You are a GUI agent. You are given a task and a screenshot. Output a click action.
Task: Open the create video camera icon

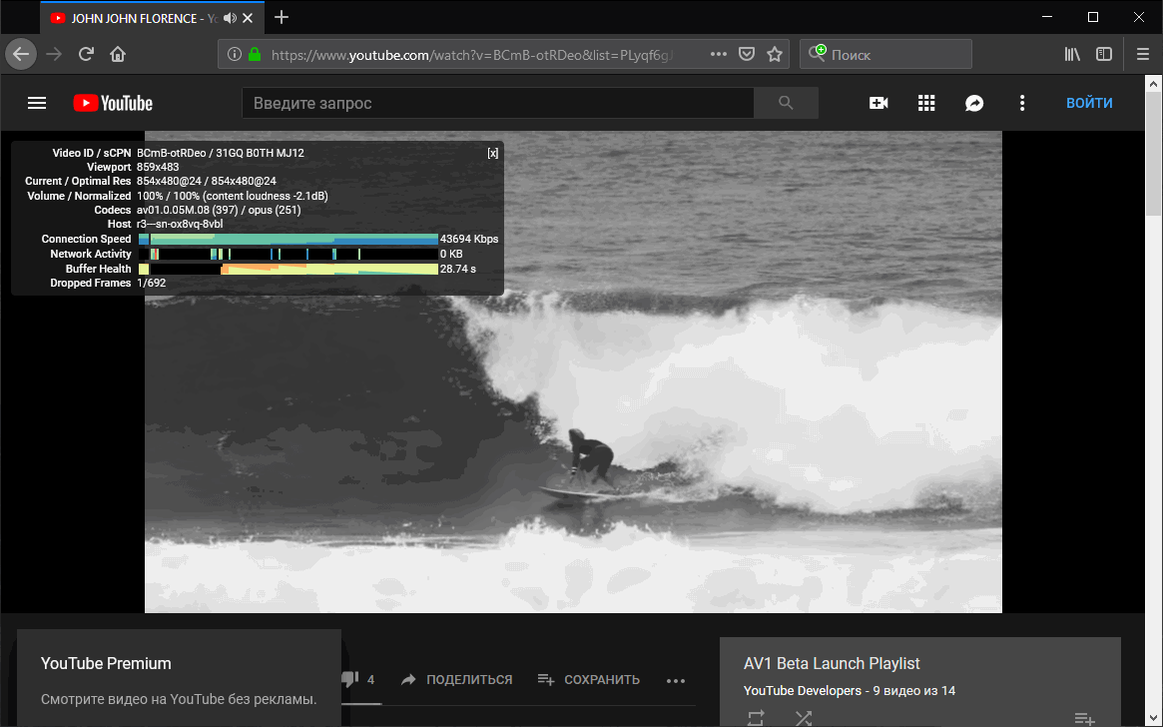(878, 103)
